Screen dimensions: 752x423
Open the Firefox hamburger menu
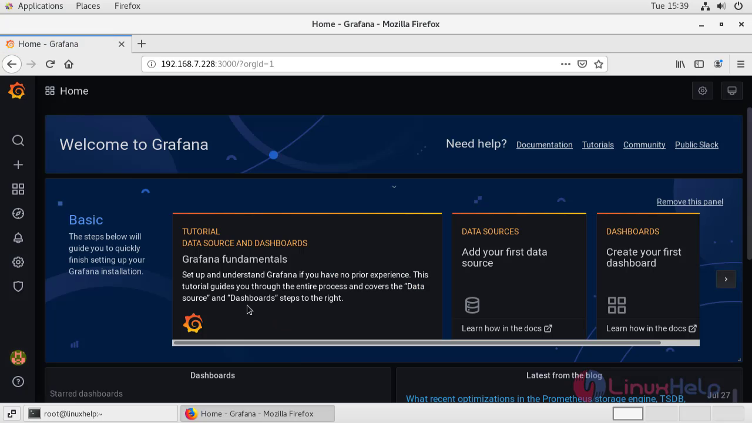click(x=741, y=64)
